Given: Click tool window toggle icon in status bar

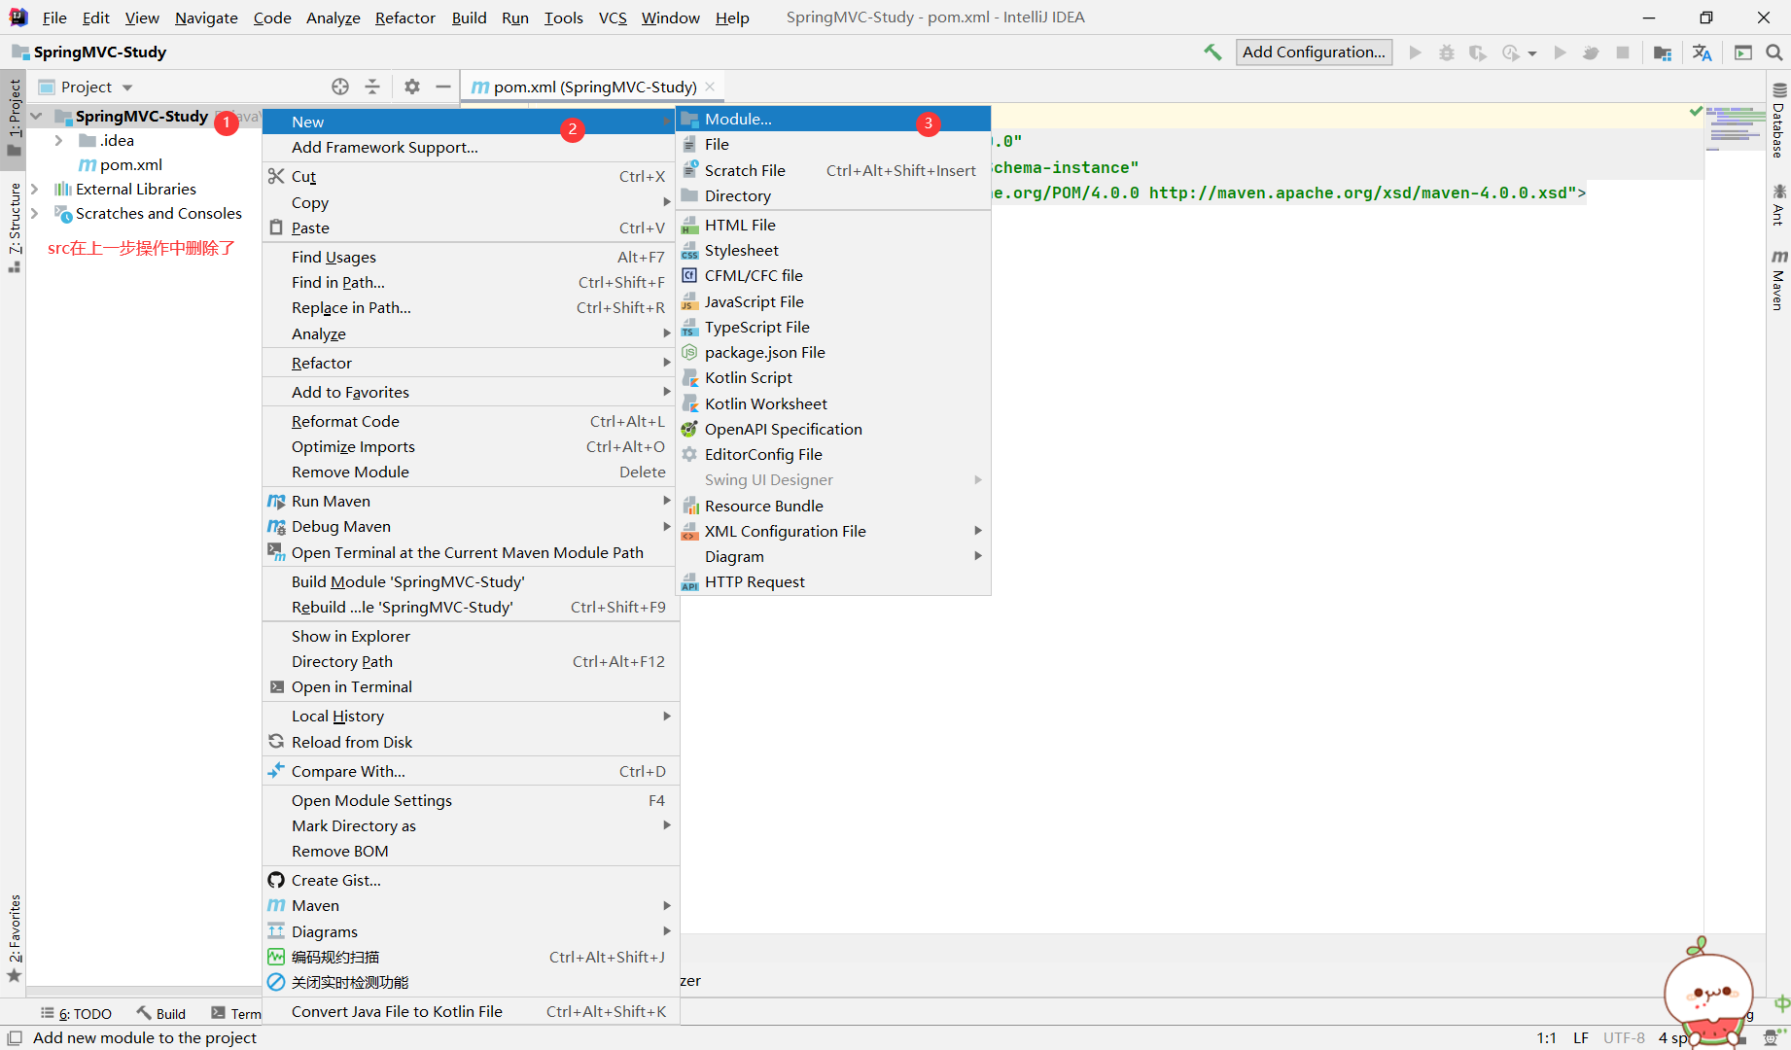Looking at the screenshot, I should (15, 1037).
